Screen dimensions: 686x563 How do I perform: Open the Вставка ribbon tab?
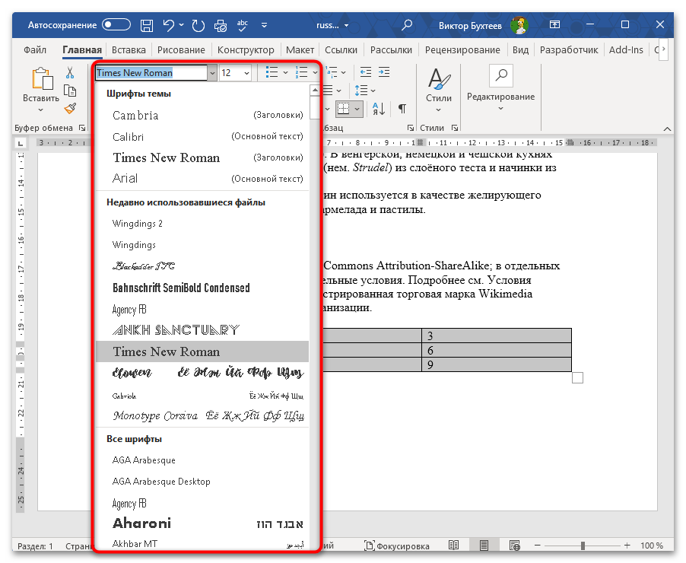point(129,50)
